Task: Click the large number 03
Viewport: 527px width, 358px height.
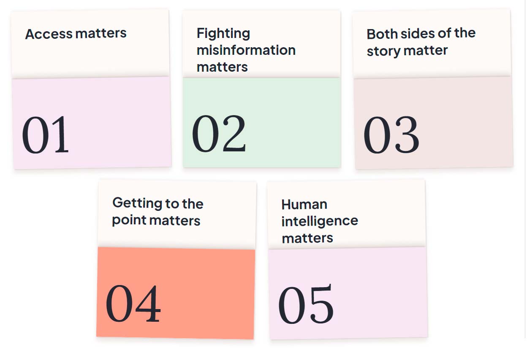Action: (391, 136)
